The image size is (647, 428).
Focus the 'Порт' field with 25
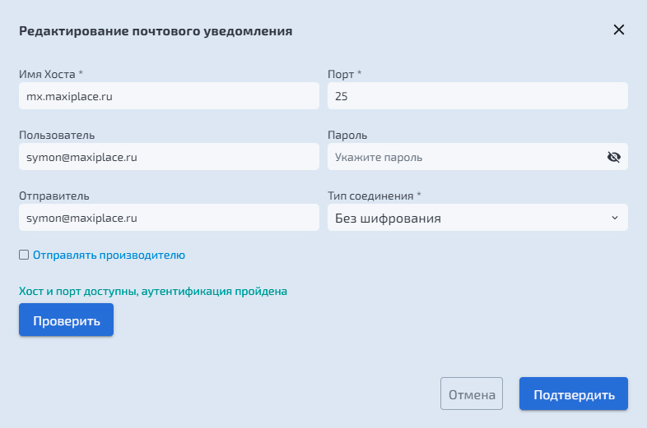[477, 96]
